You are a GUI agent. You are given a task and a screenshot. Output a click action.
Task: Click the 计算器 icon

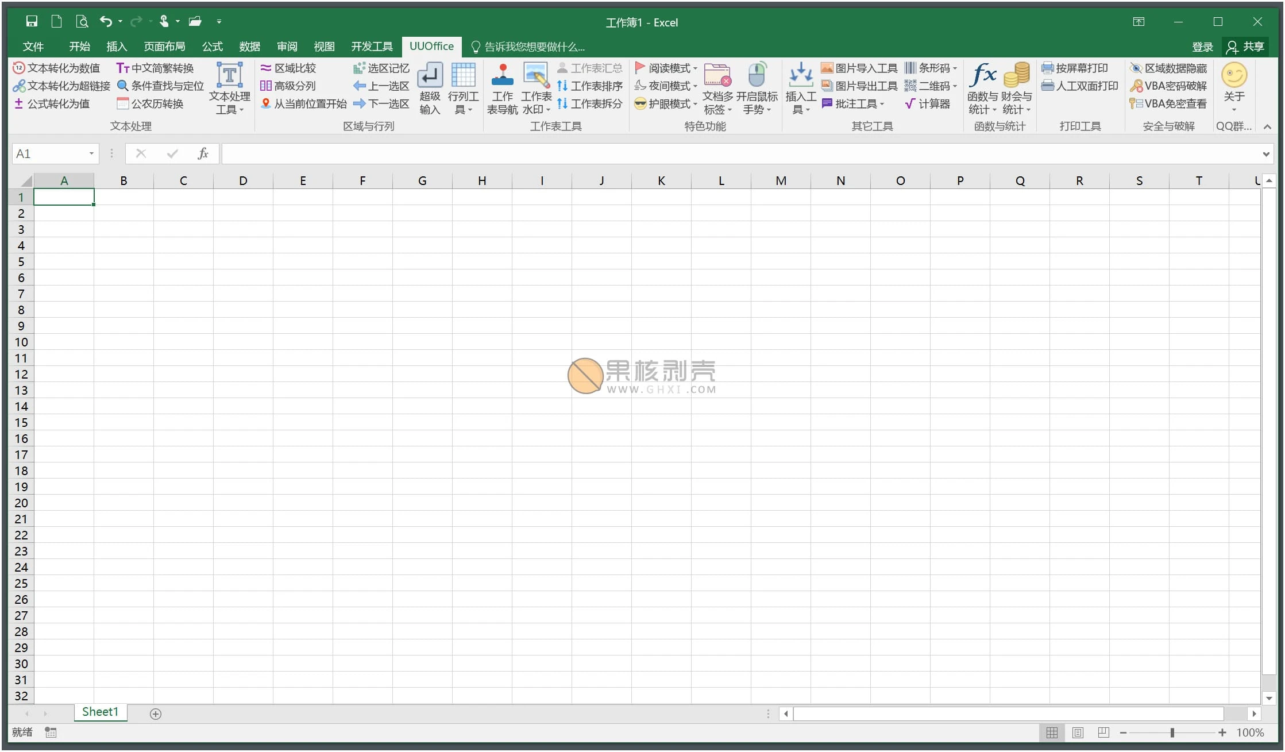click(910, 104)
